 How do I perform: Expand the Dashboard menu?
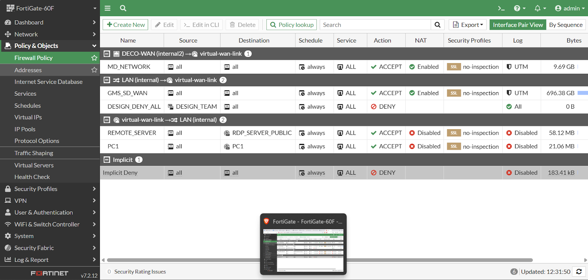click(x=50, y=22)
